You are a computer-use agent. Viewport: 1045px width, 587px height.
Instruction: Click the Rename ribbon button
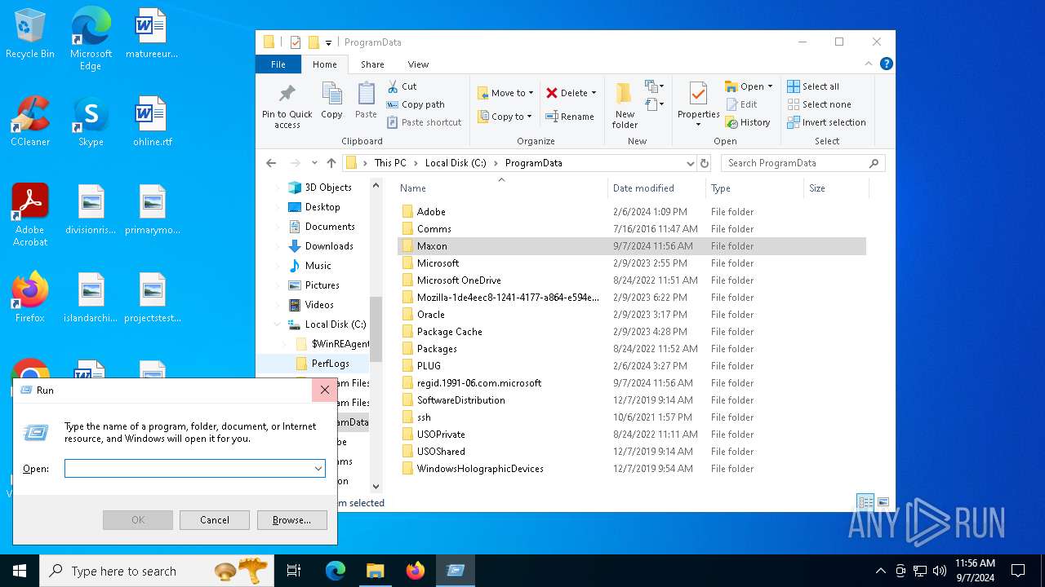(569, 117)
